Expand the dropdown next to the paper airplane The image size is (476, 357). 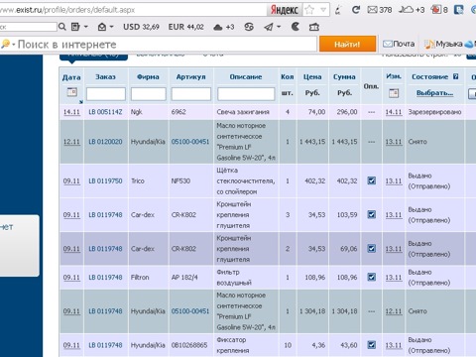click(279, 27)
